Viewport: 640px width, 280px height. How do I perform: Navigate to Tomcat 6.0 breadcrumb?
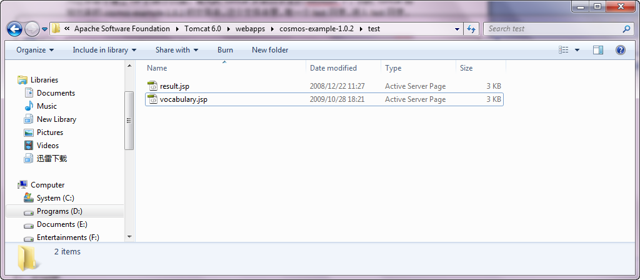(x=202, y=29)
